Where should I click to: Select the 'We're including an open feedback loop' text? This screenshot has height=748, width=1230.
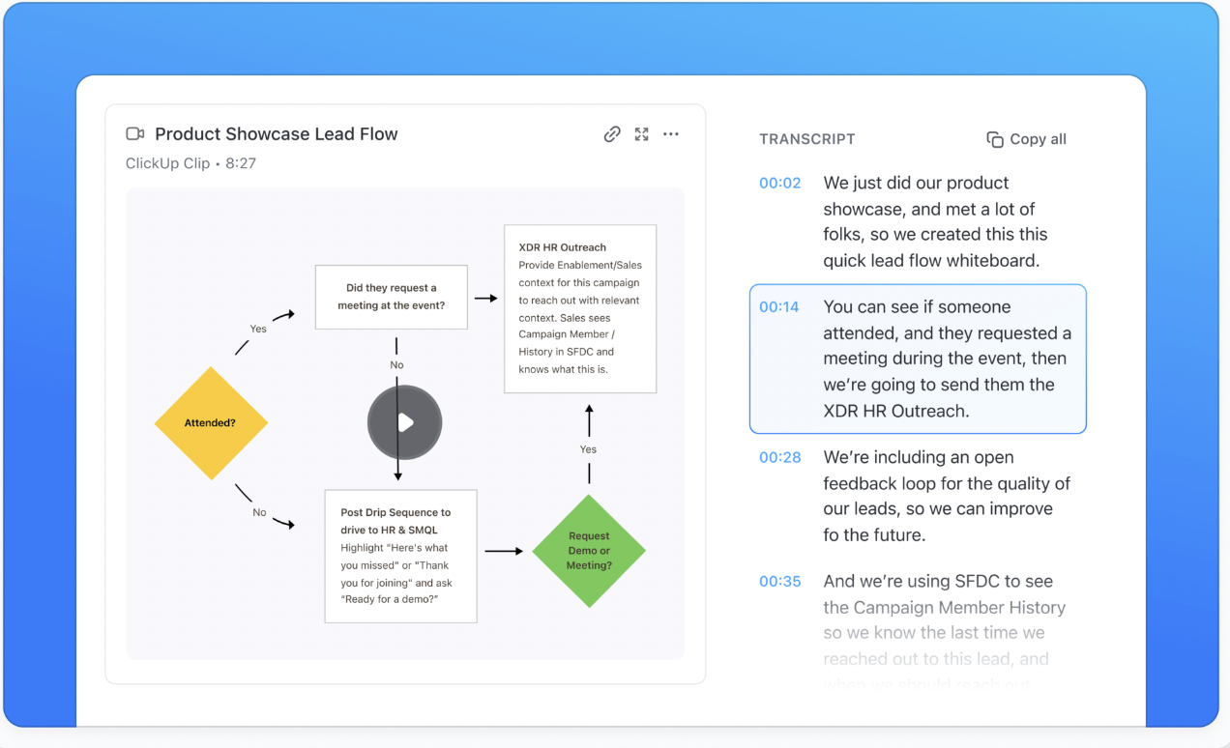947,496
